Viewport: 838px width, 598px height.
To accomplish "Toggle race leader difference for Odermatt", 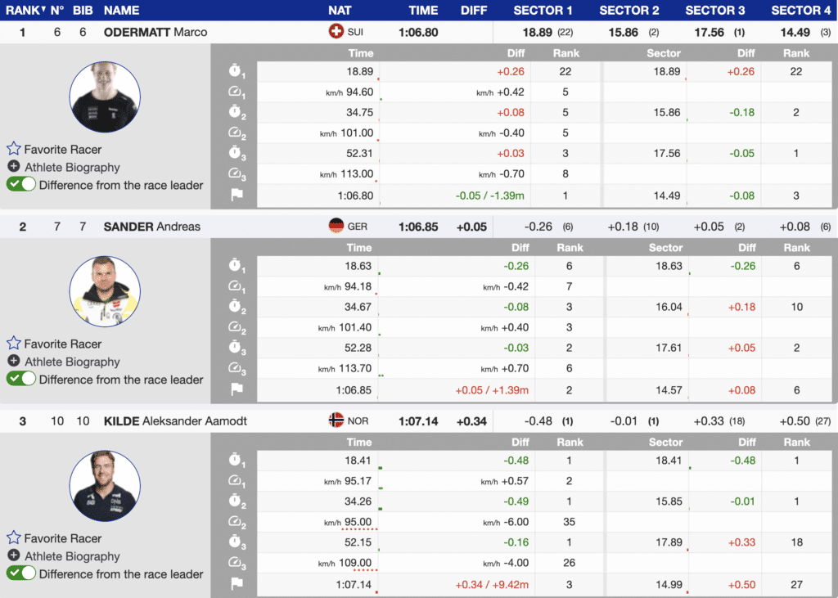I will 21,185.
